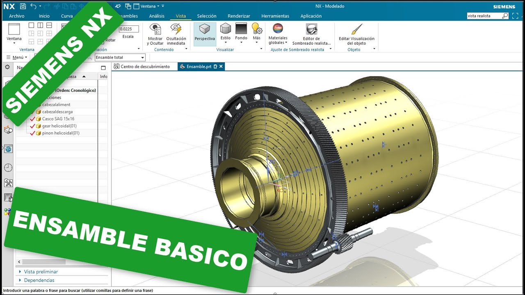Click the switch window icon in title bar
Image resolution: width=525 pixels, height=295 pixels.
(128, 6)
